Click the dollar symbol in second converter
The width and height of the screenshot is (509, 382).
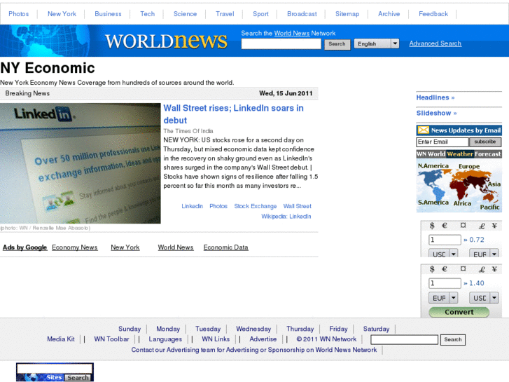click(432, 269)
